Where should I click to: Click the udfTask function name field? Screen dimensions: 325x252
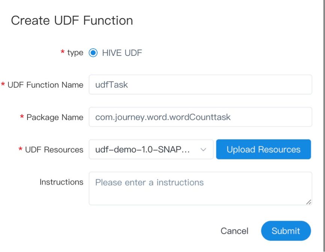[x=200, y=85]
